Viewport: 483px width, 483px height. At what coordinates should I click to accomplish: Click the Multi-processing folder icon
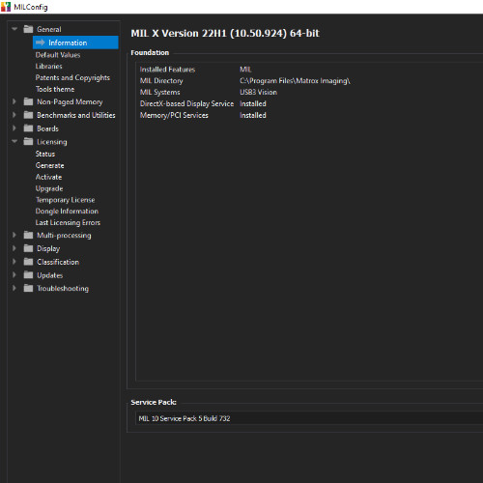tap(28, 235)
